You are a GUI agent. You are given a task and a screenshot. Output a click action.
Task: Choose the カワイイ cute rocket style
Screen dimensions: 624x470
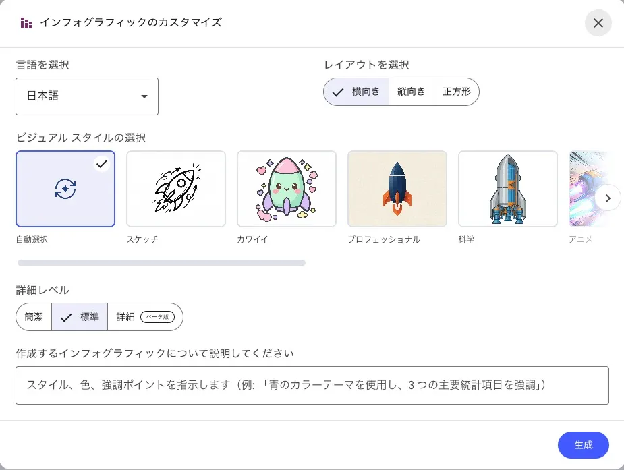click(x=287, y=189)
